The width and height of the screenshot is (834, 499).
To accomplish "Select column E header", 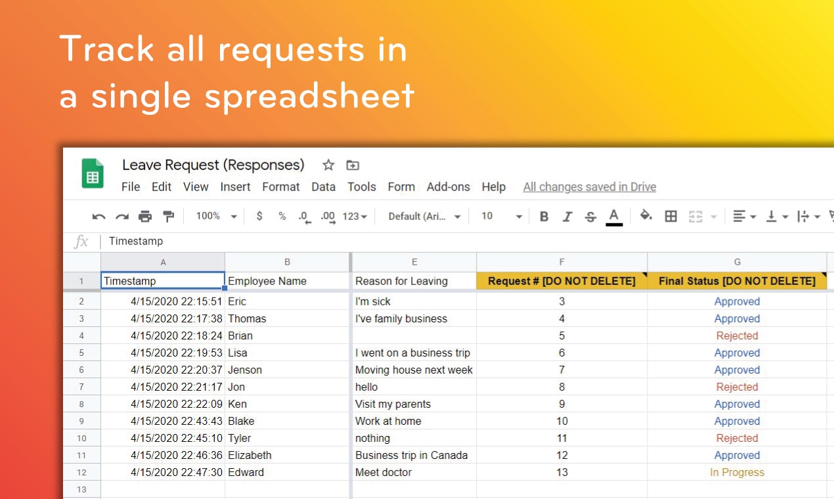I will 414,262.
